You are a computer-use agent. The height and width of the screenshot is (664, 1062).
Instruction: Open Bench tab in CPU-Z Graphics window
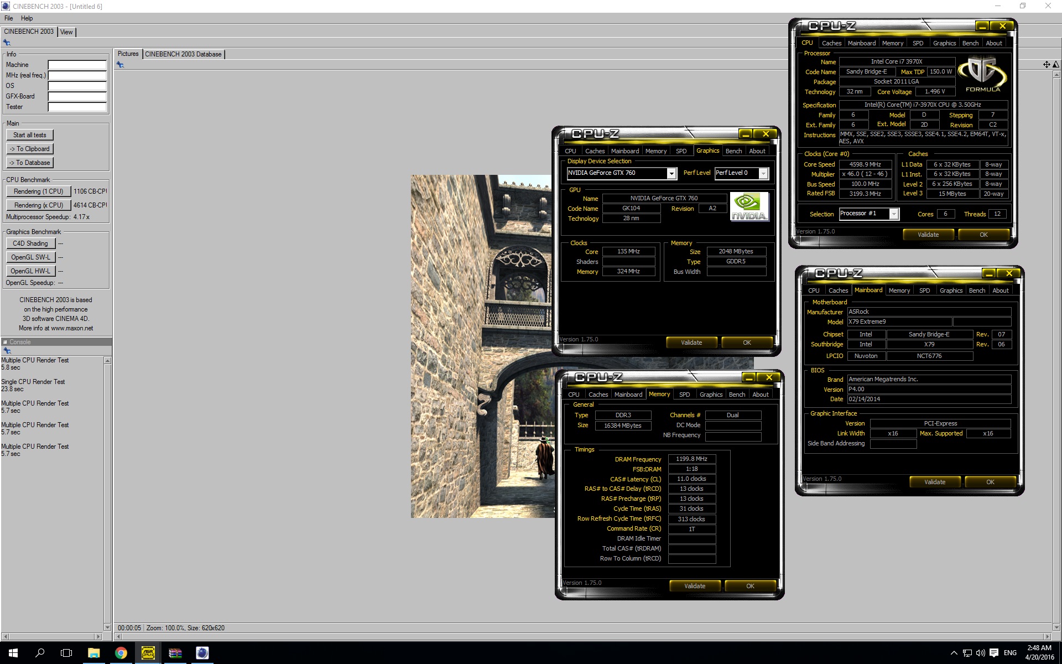click(733, 151)
